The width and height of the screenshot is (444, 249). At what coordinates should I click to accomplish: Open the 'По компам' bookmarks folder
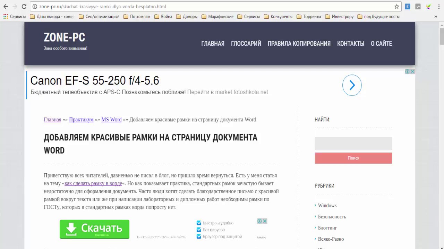click(137, 16)
